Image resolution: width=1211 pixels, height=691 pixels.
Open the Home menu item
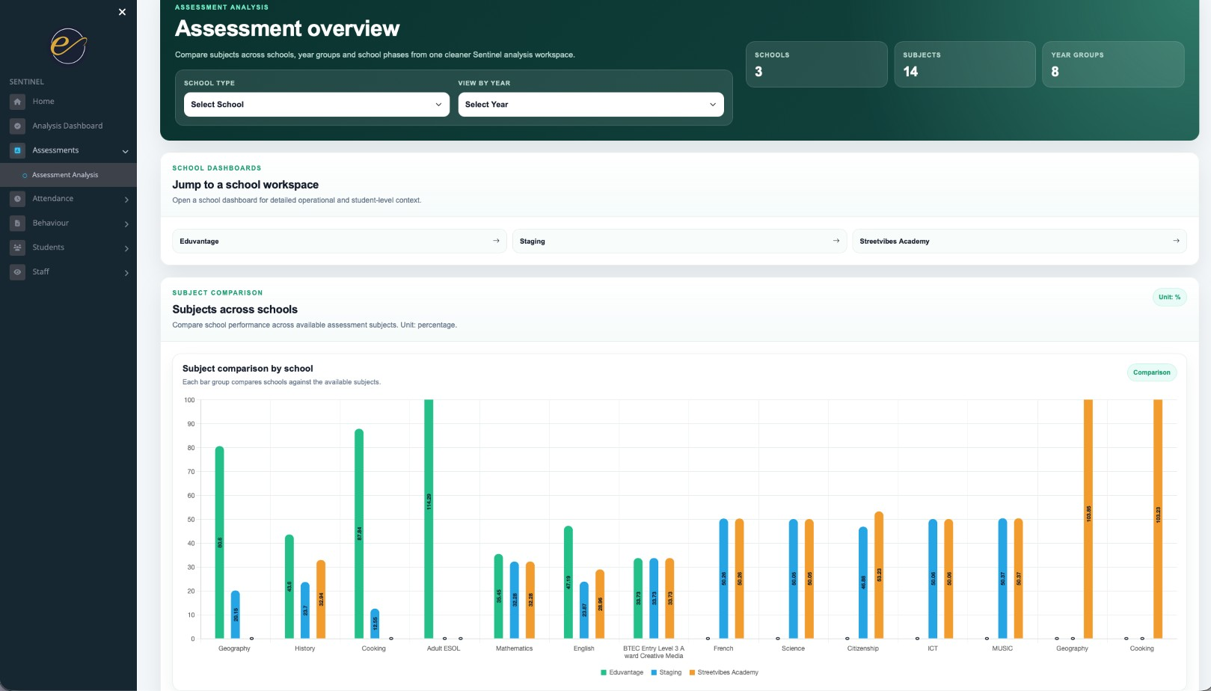point(68,102)
